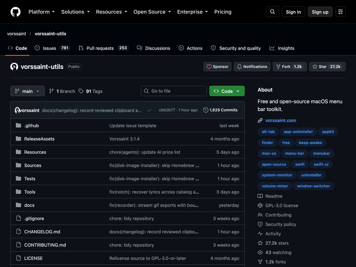This screenshot has width=356, height=267.
Task: Click the scales icon beside GPL-3.0 license
Action: (260, 205)
